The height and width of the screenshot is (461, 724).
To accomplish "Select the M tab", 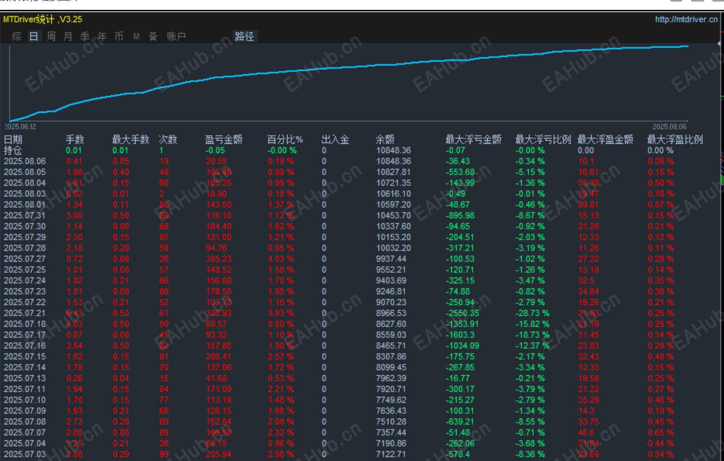I will coord(136,36).
